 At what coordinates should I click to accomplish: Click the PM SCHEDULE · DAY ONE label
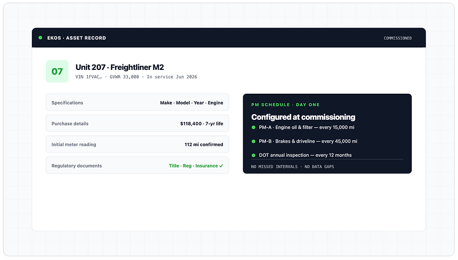point(286,105)
